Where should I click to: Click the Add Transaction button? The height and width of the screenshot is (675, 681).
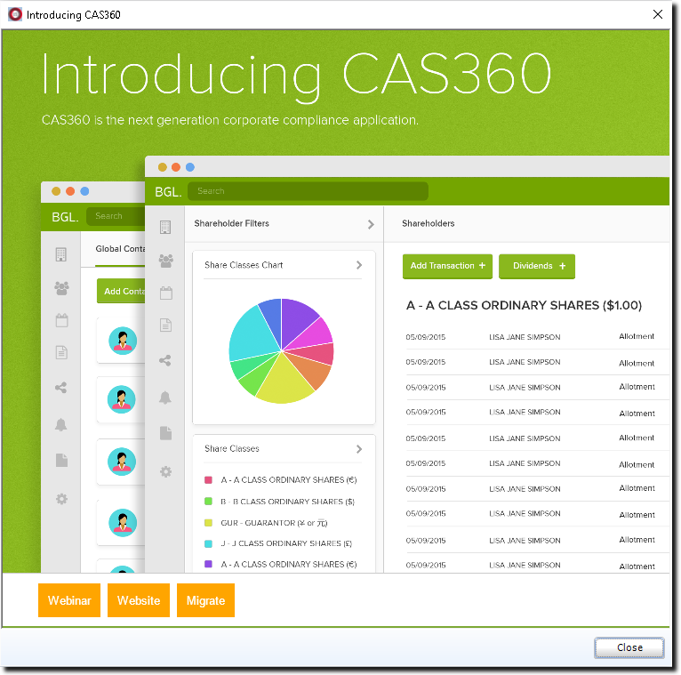[x=447, y=266]
